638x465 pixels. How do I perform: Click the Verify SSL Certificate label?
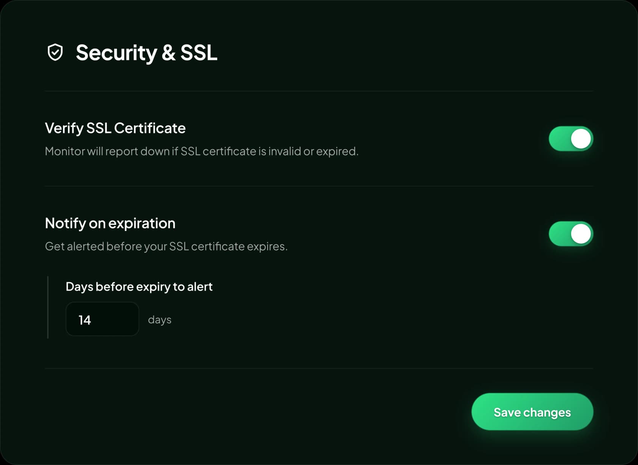pyautogui.click(x=115, y=128)
